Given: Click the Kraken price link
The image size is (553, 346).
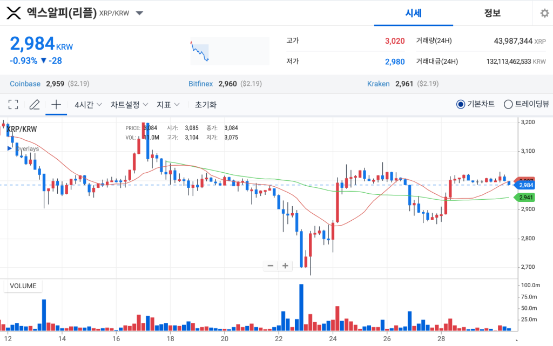Looking at the screenshot, I should click(379, 84).
